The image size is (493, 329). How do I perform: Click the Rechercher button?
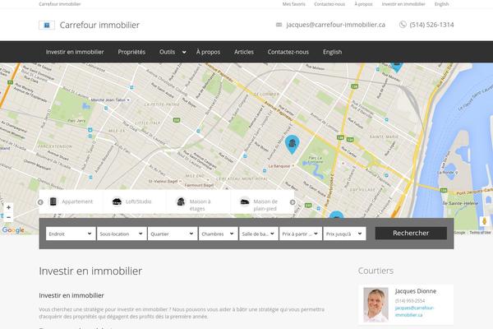[x=411, y=233]
